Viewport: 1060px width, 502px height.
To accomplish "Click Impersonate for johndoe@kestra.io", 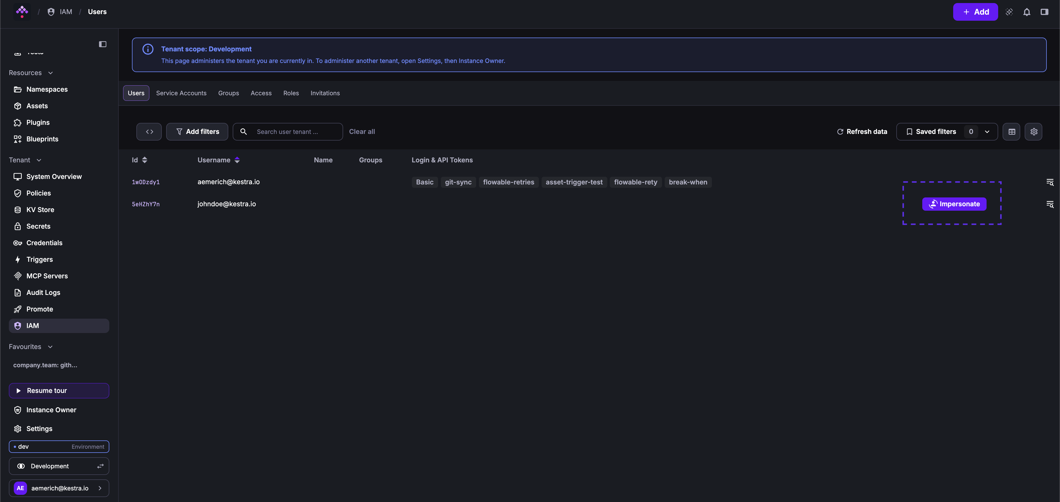I will coord(954,204).
